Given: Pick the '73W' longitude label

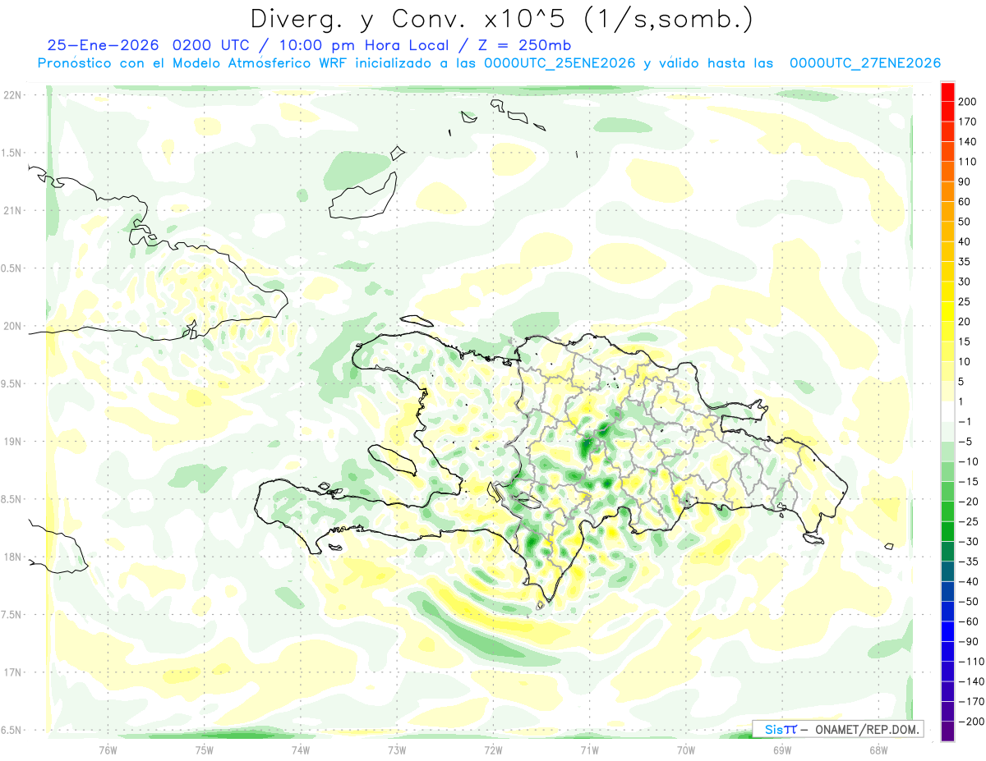Looking at the screenshot, I should tap(396, 749).
